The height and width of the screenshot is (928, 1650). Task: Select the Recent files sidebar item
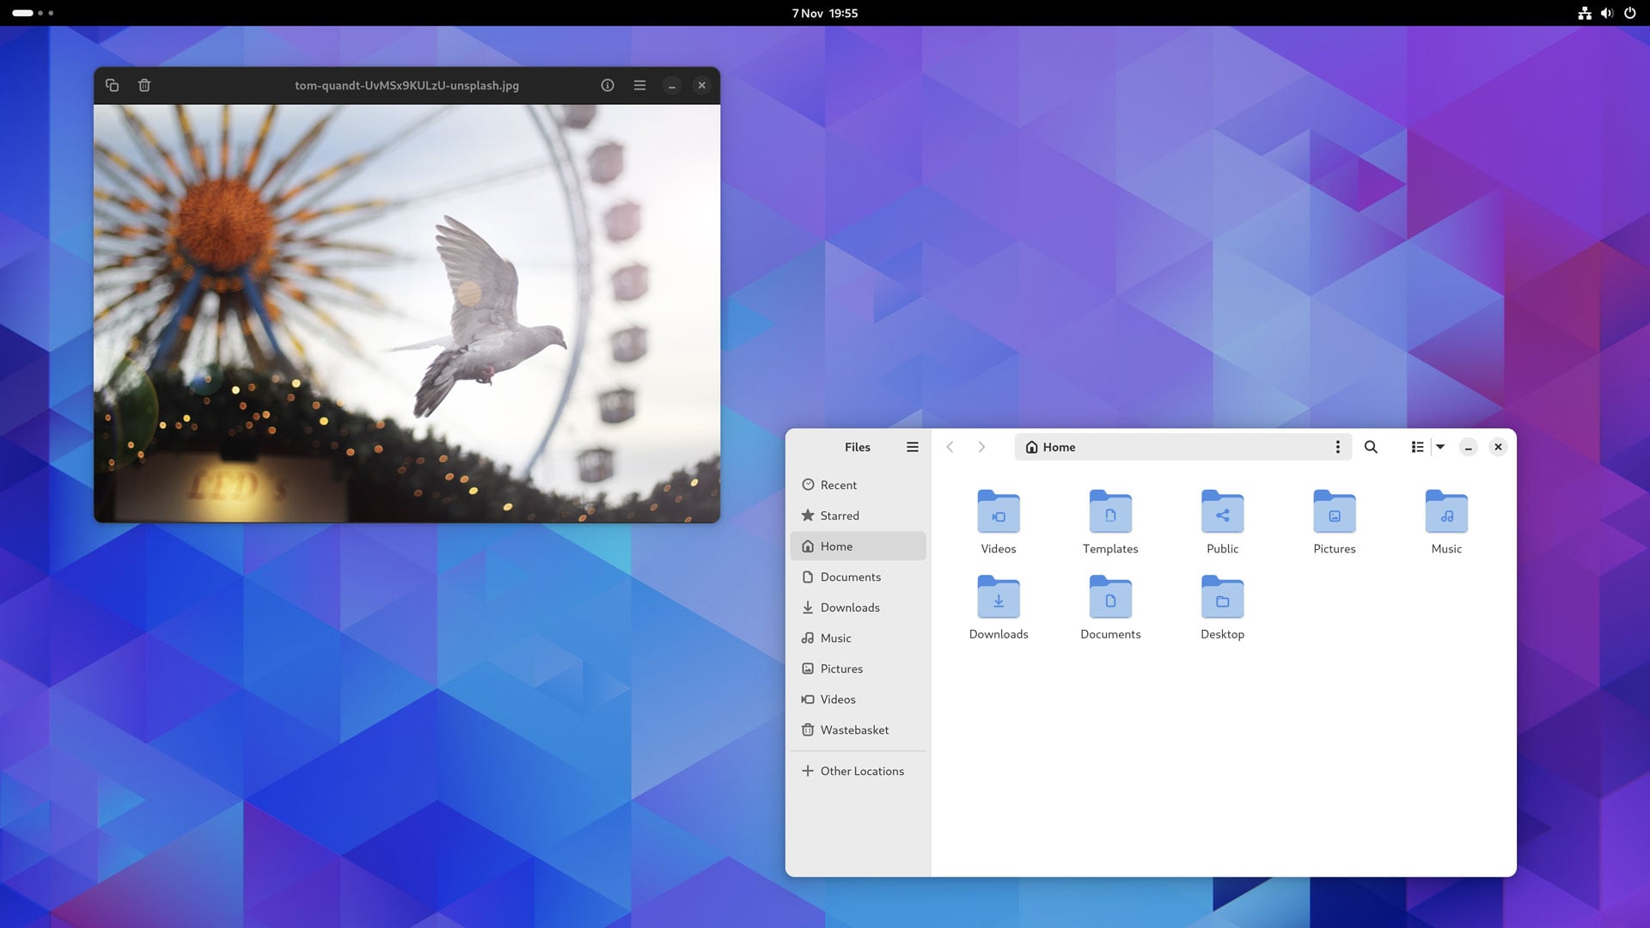tap(839, 485)
